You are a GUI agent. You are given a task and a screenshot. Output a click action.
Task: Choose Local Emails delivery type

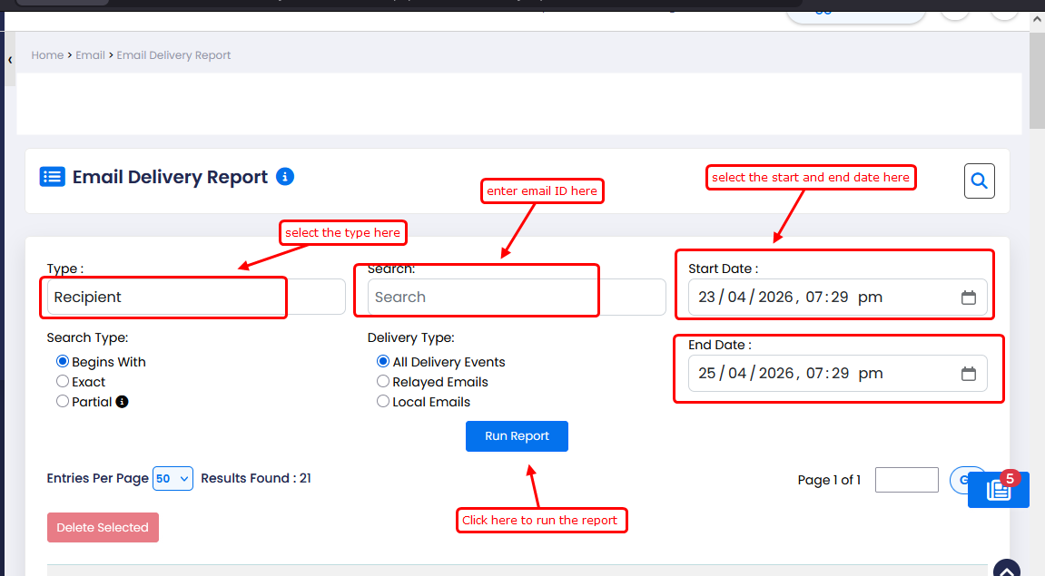pyautogui.click(x=383, y=402)
